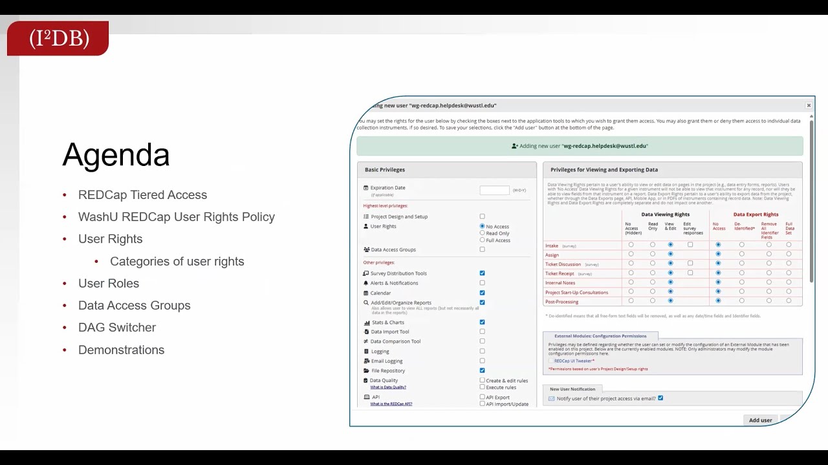Click the Data Import Tool icon

[366, 331]
